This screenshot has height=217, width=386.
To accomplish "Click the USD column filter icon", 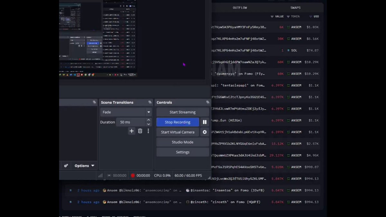I will click(x=311, y=16).
